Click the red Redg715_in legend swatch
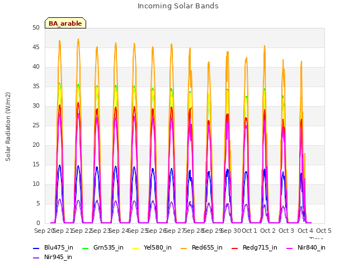The width and height of the screenshot is (358, 268). [234, 248]
